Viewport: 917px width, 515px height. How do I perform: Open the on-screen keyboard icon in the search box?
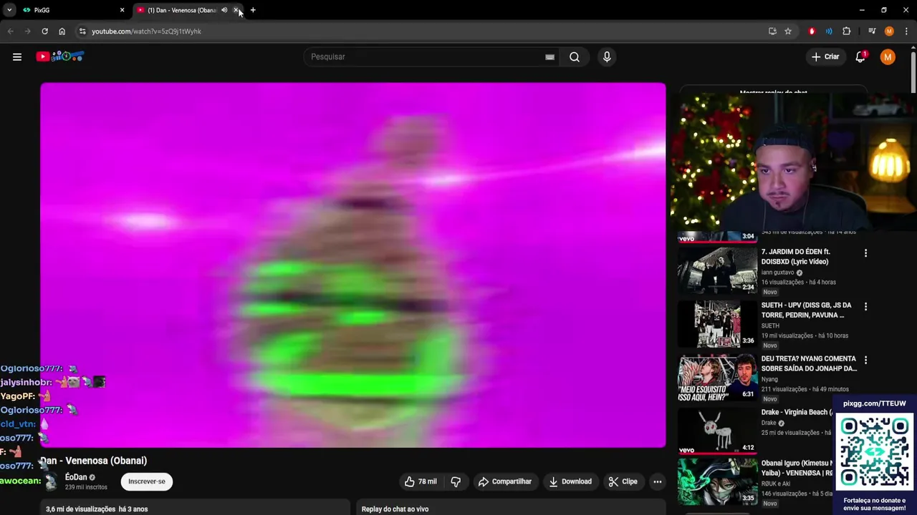click(x=549, y=57)
